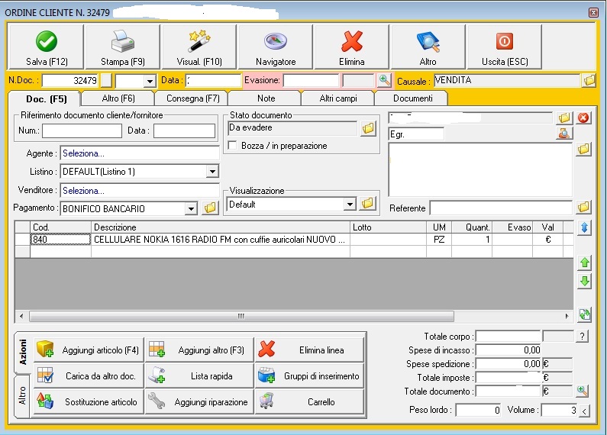Click the Data field next to N.Doc.
Viewport: 607px width, 435px height.
pos(213,80)
